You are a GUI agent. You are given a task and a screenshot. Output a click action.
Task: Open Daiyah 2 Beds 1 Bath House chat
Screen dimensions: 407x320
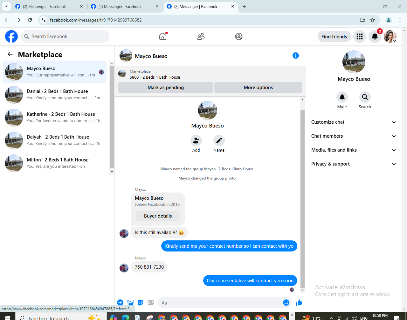(x=54, y=140)
